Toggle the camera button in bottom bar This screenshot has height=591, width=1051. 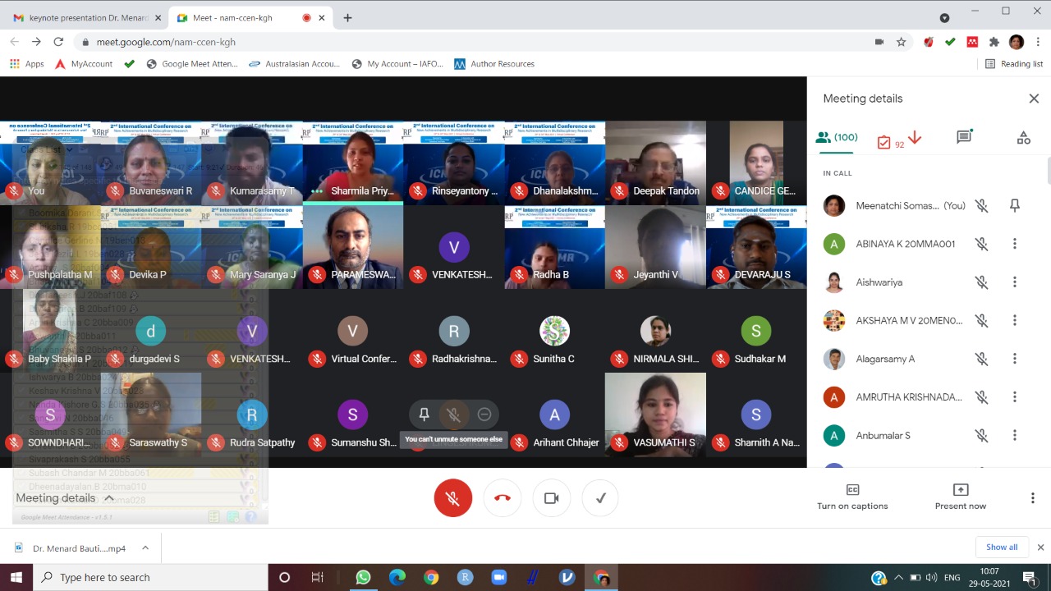[x=552, y=498]
